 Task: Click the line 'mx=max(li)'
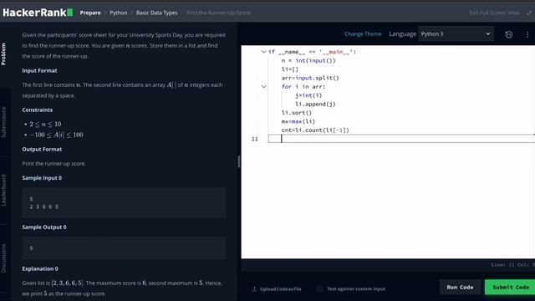click(298, 121)
